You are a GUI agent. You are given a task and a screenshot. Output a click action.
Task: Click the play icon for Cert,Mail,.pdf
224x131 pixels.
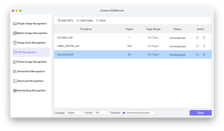click(x=197, y=38)
